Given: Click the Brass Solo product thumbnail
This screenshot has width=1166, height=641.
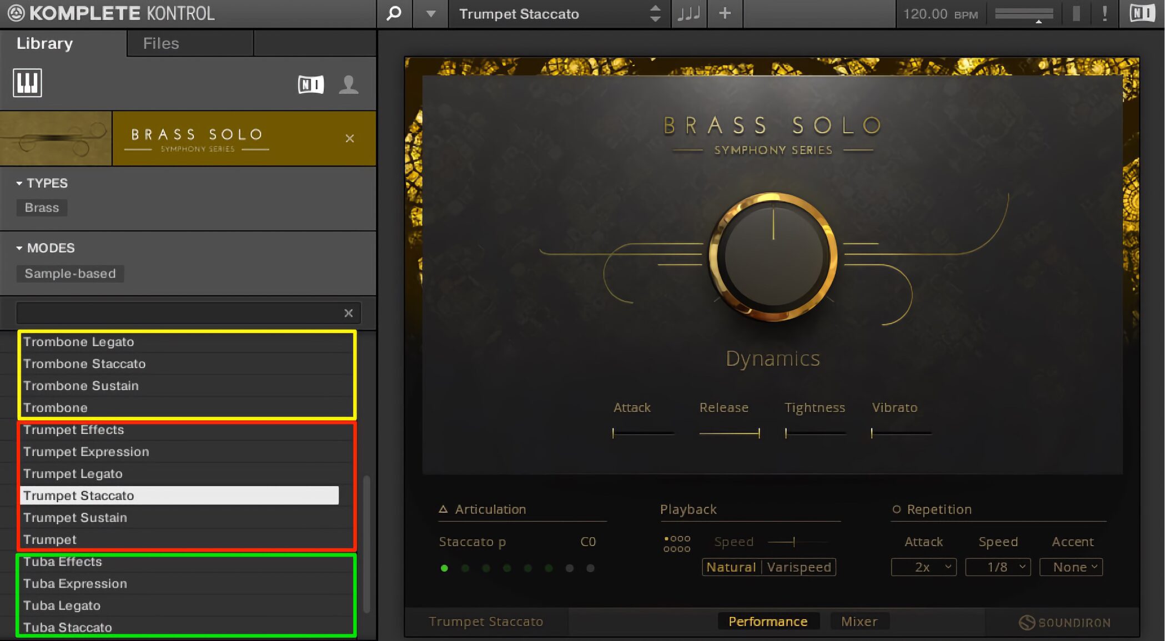Looking at the screenshot, I should coord(56,138).
